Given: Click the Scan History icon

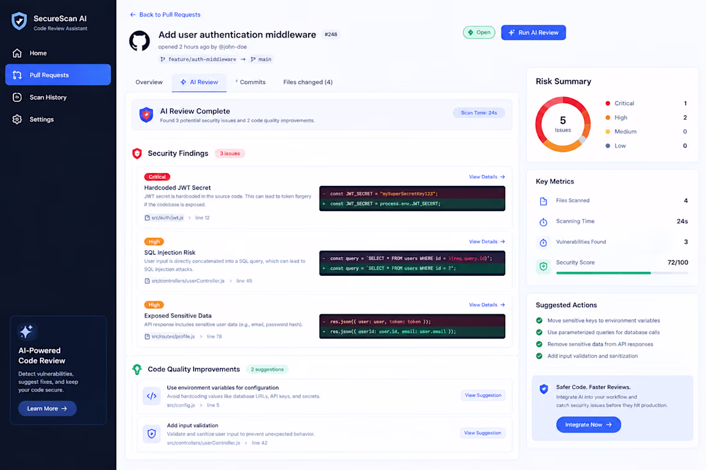Looking at the screenshot, I should [17, 97].
